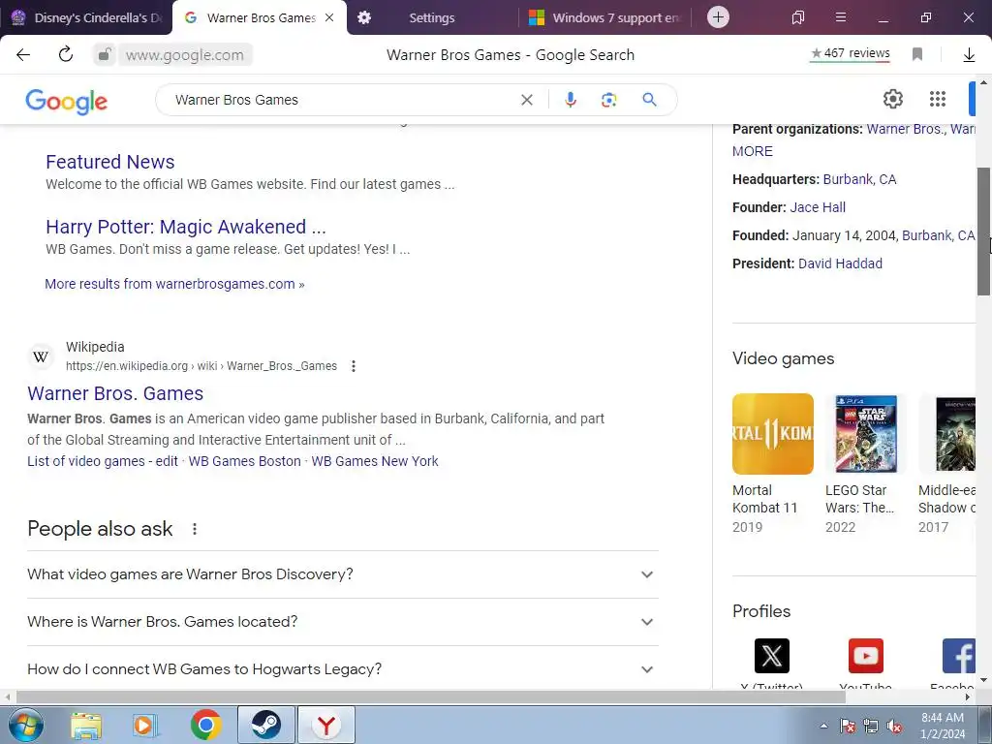992x744 pixels.
Task: Open the muted volume tray icon
Action: point(894,726)
